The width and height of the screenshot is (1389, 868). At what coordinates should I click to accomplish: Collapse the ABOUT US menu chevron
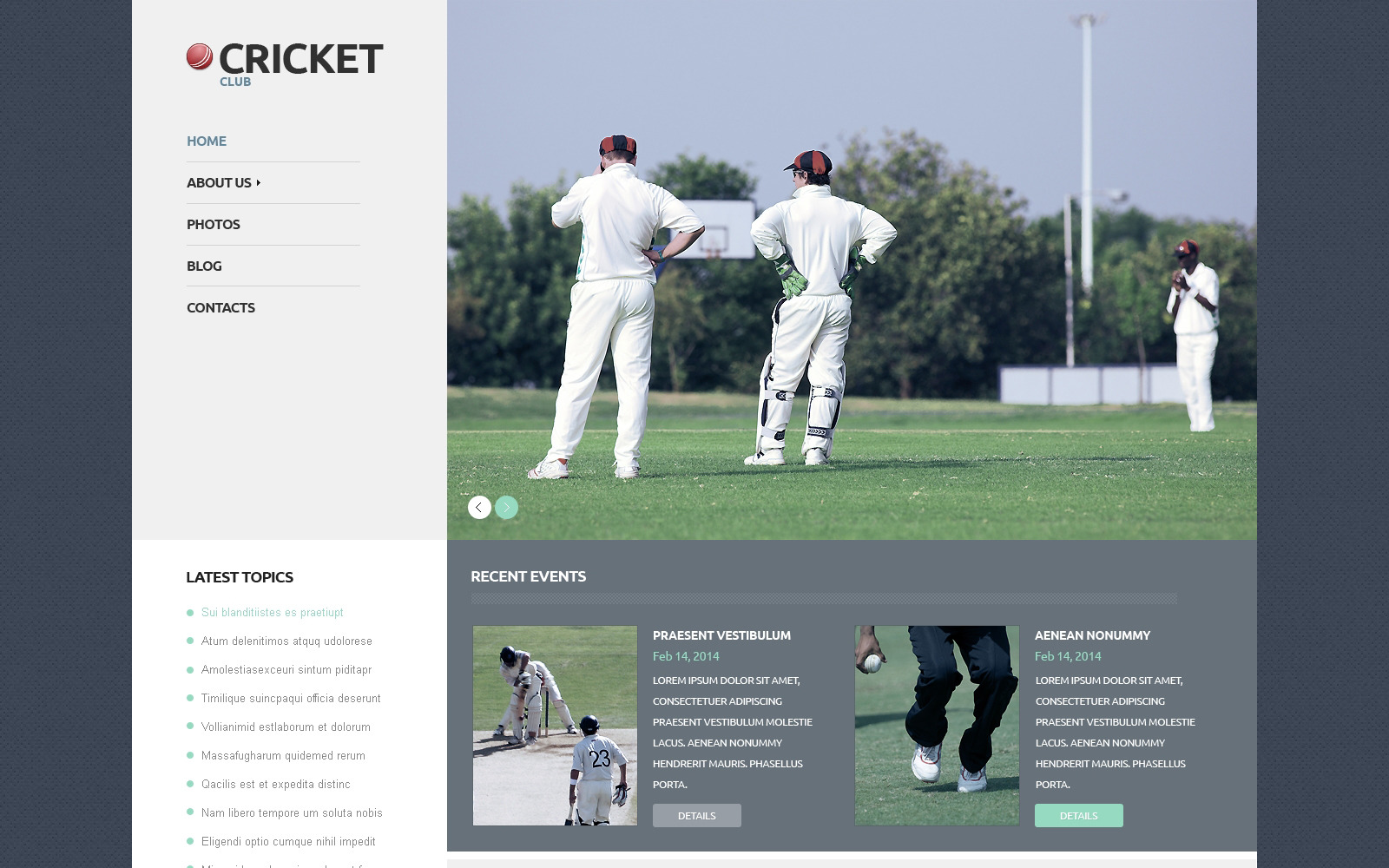click(257, 183)
